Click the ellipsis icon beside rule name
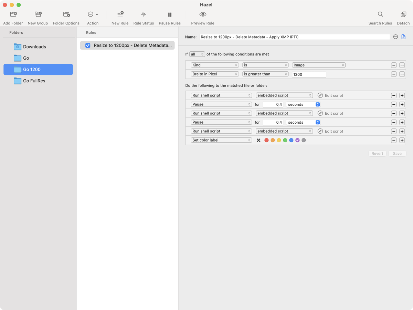Viewport: 413px width, 310px height. click(x=395, y=37)
